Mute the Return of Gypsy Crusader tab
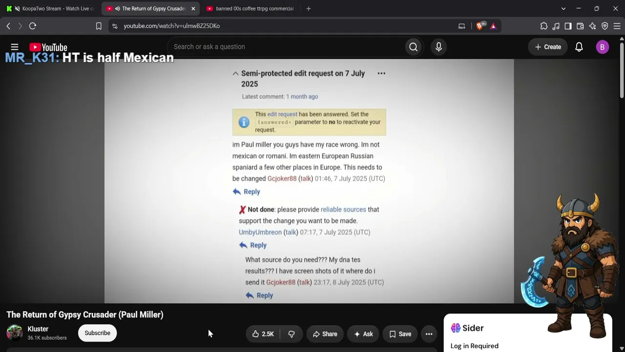Screen dimensions: 625x352 [117, 9]
